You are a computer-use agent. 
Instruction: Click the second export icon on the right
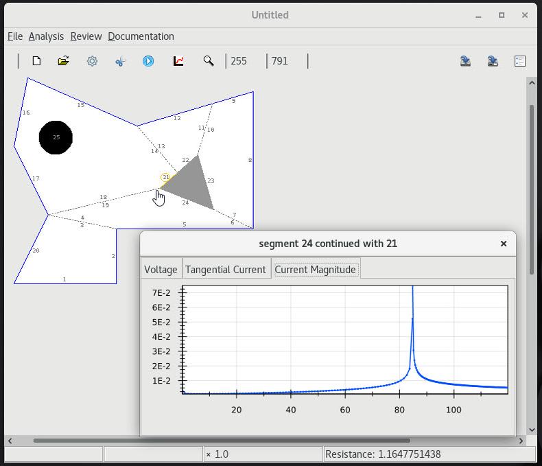493,61
